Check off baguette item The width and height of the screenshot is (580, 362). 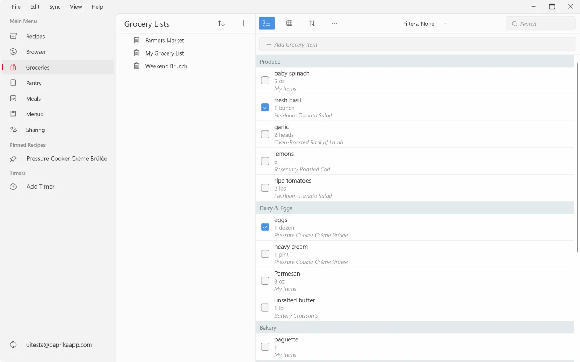(x=265, y=347)
